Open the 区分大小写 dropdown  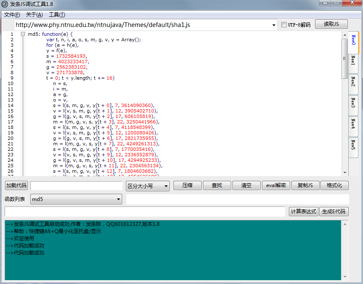[165, 185]
